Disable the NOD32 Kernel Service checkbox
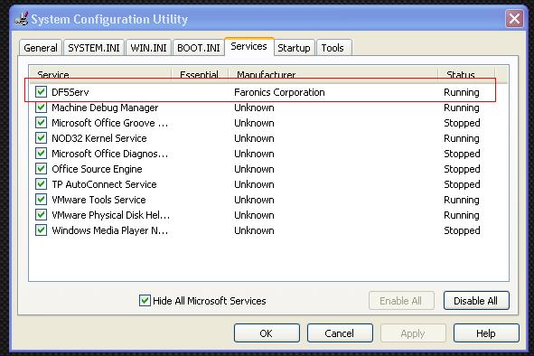This screenshot has height=356, width=534. coord(42,137)
